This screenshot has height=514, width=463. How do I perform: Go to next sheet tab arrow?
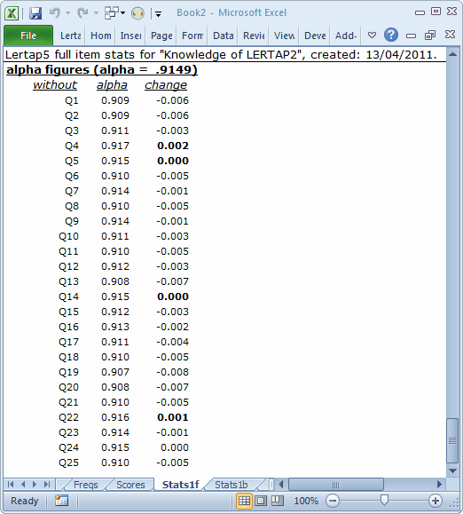pos(35,484)
